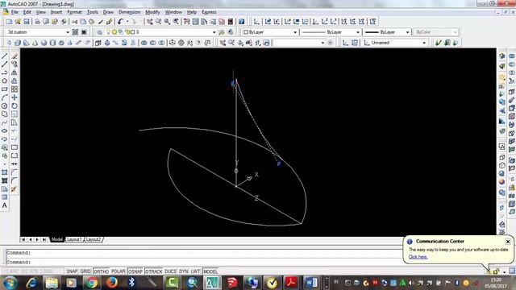516x290 pixels.
Task: Click the MODEL space button
Action: (210, 271)
